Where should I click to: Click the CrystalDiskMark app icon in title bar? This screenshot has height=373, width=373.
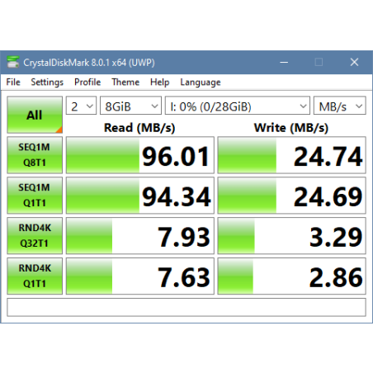13,62
